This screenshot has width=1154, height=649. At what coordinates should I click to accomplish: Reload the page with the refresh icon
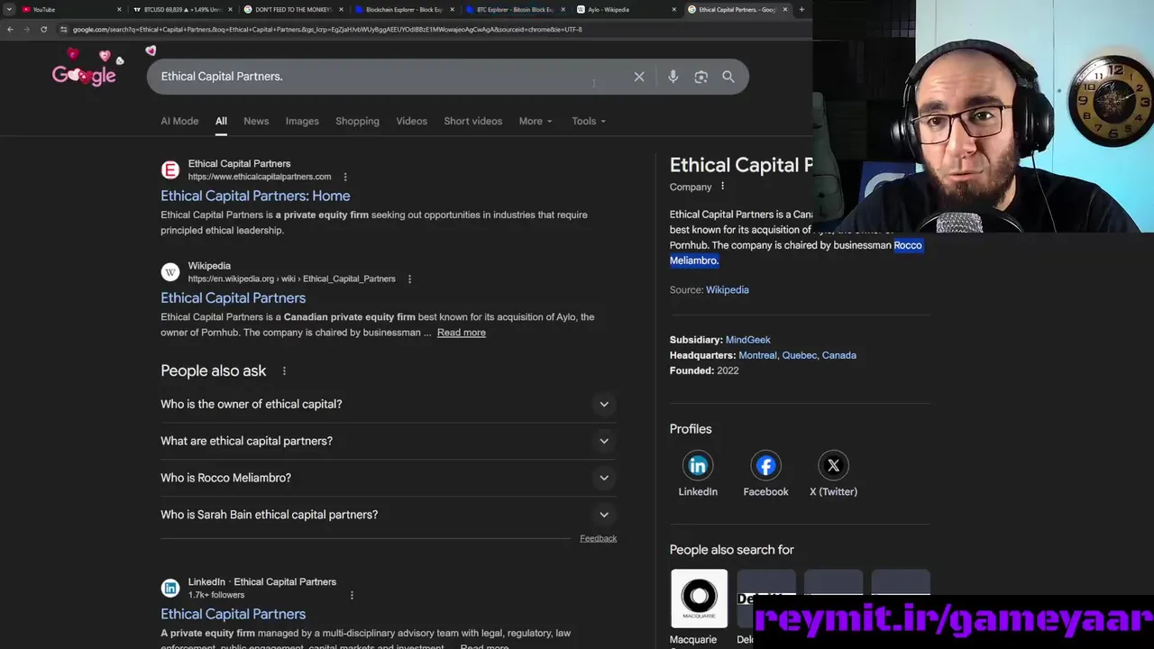pyautogui.click(x=43, y=29)
